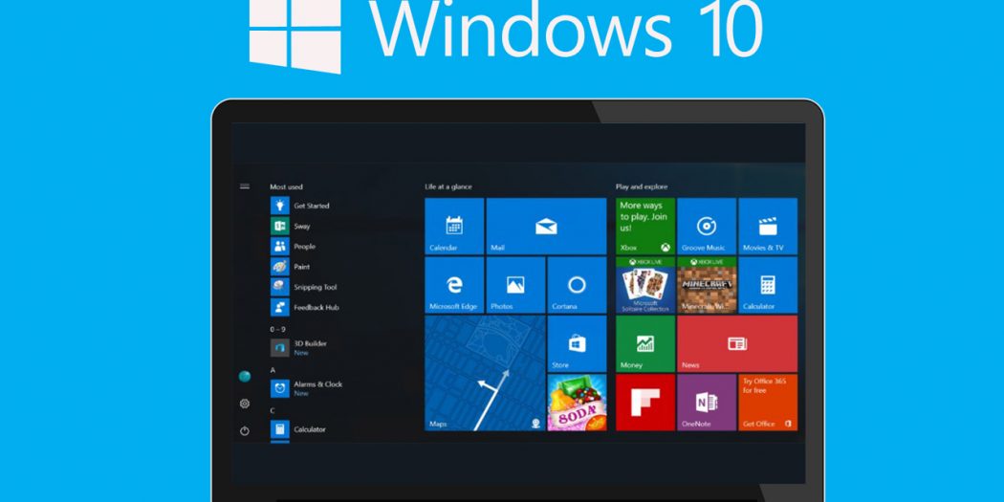Click the 'C' letter section header
This screenshot has height=502, width=1004.
click(273, 410)
